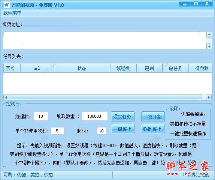Select the 状态 column header
The width and height of the screenshot is (215, 180).
[x=82, y=68]
